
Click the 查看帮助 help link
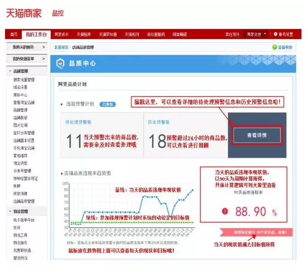tap(285, 47)
